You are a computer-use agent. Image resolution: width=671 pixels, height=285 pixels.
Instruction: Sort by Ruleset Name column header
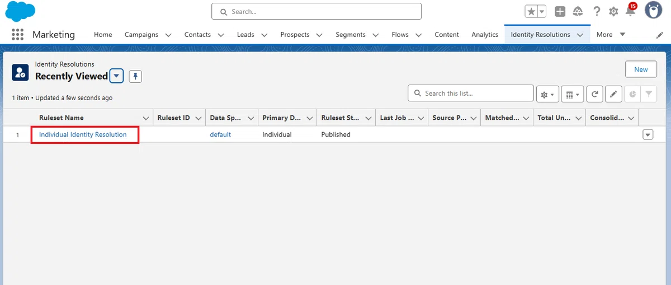[62, 118]
